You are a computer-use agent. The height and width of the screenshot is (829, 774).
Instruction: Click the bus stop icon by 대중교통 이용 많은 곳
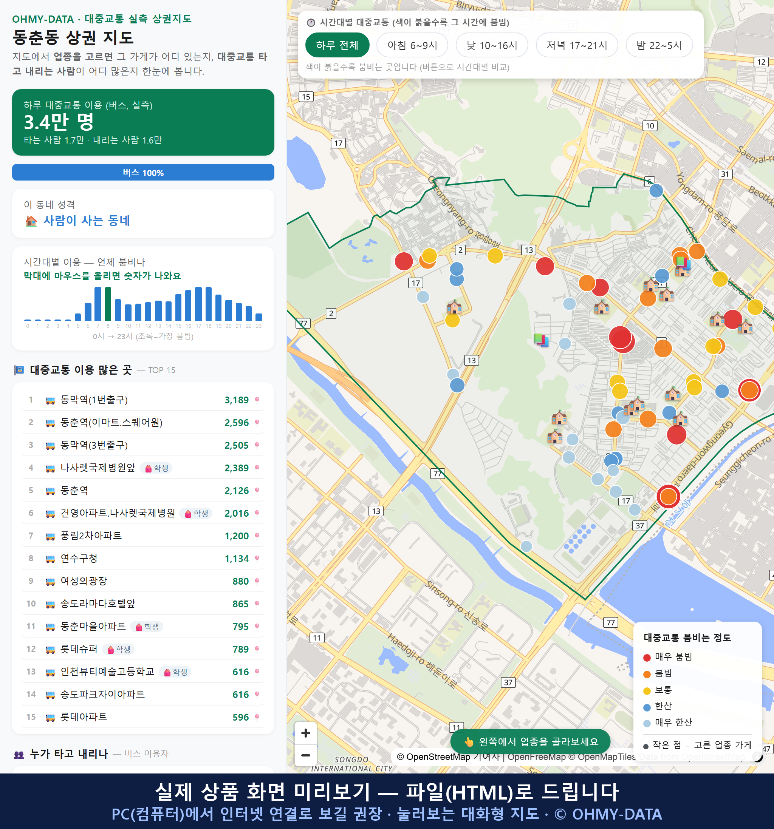pyautogui.click(x=19, y=370)
